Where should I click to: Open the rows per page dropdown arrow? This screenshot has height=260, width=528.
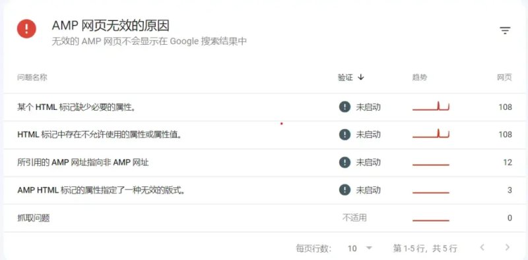(x=369, y=248)
